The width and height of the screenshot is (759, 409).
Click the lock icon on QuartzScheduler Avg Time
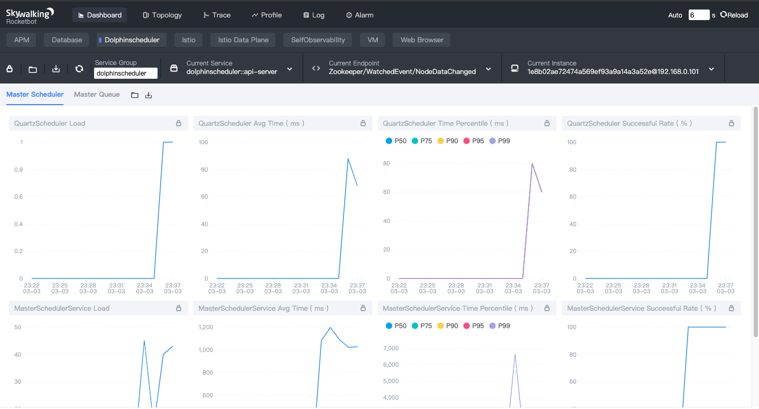(363, 123)
